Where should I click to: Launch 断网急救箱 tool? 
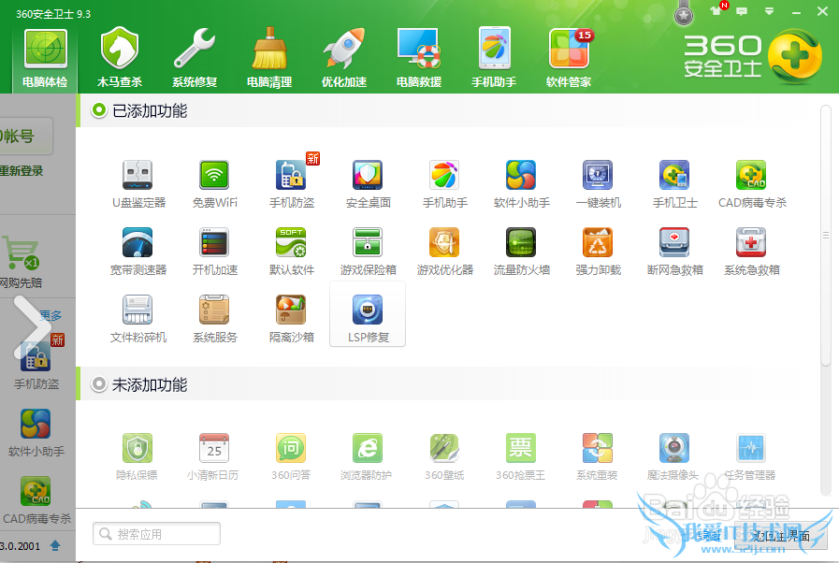[x=674, y=253]
